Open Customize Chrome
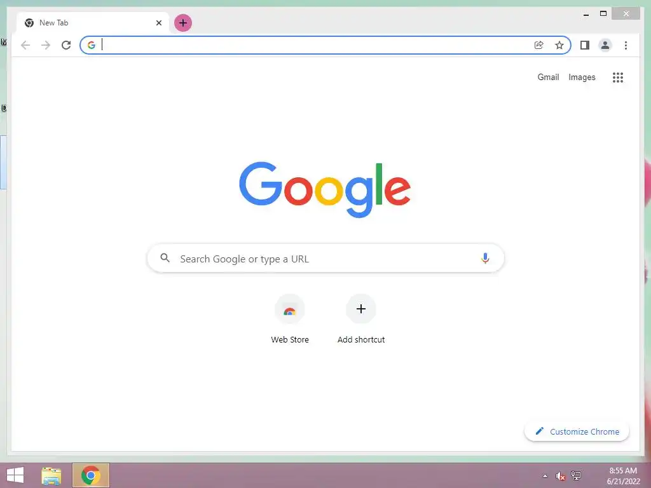This screenshot has height=488, width=651. point(577,431)
